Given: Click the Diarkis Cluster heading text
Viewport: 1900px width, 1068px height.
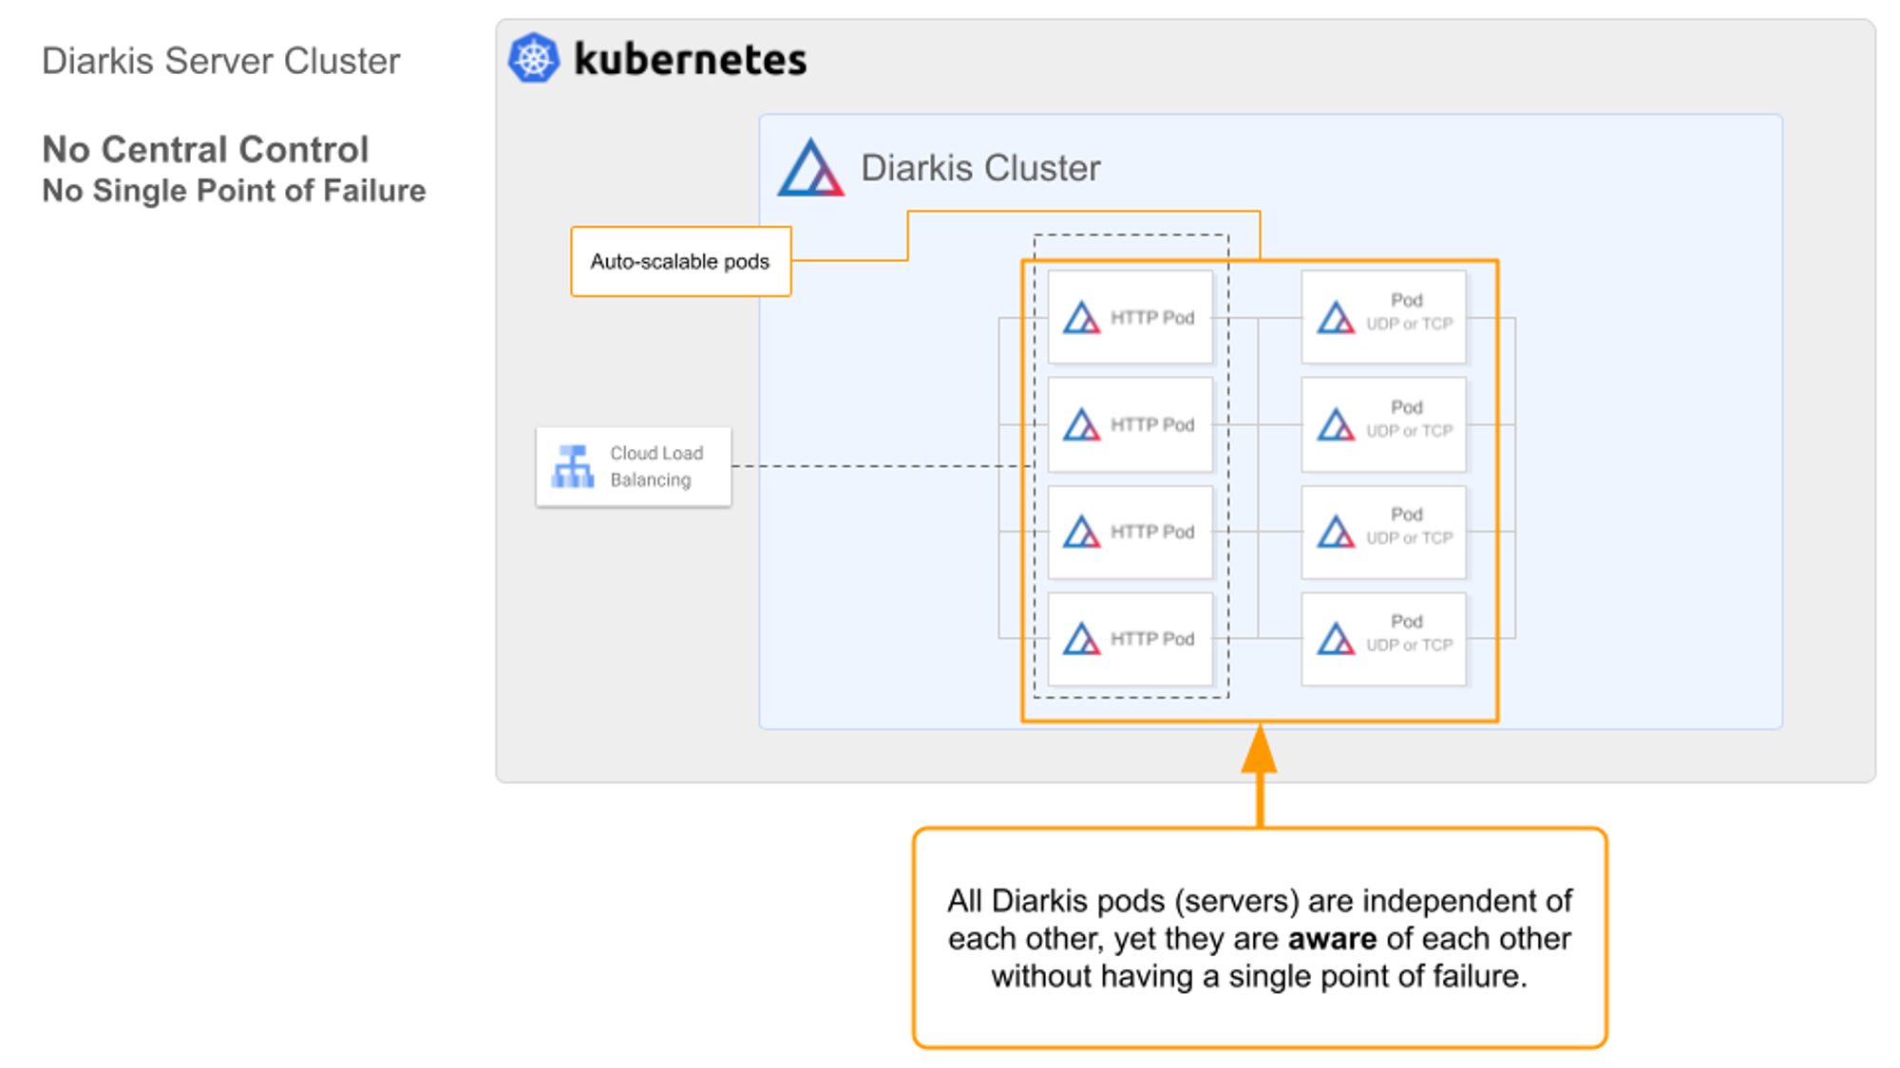Looking at the screenshot, I should [979, 168].
